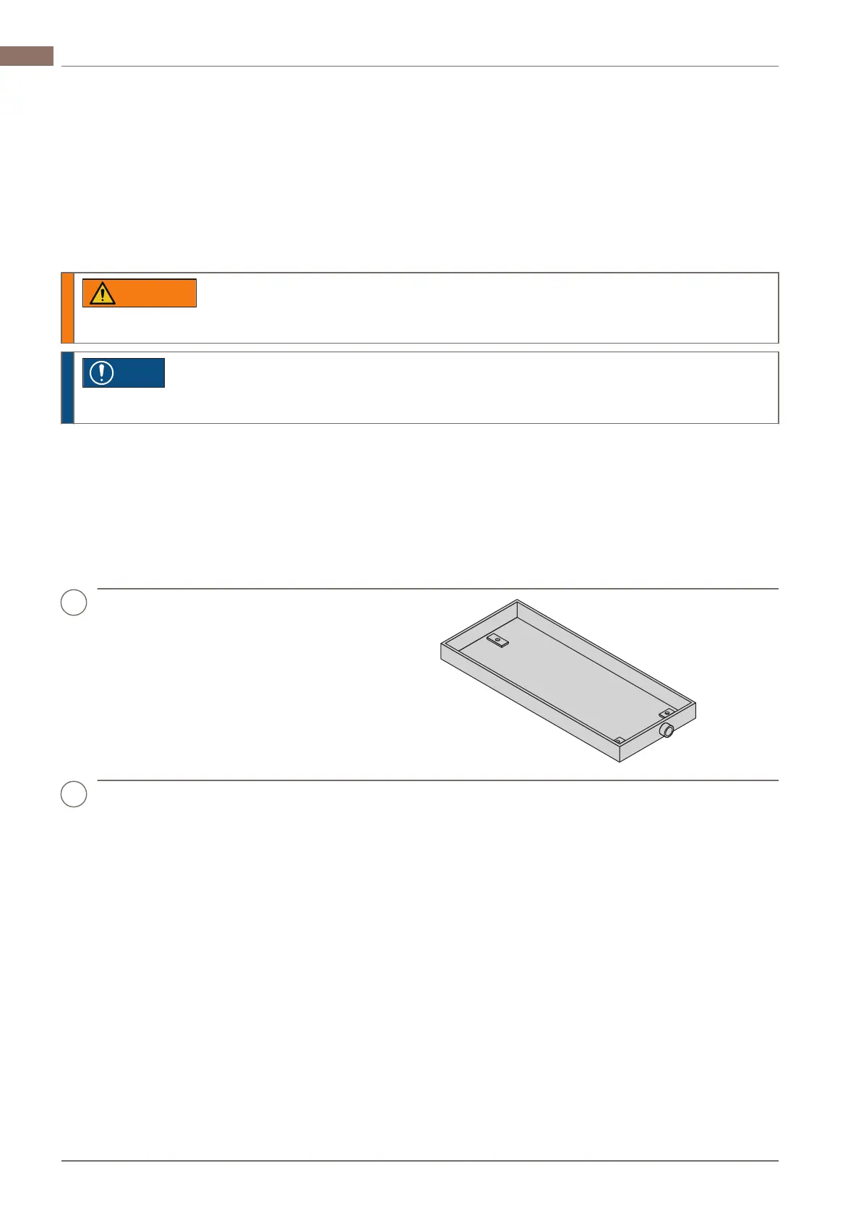Viewport: 861px width, 1218px height.
Task: Select the drip tray illustration
Action: (x=568, y=681)
